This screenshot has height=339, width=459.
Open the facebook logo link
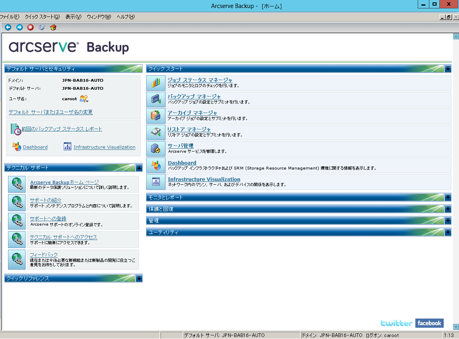coord(429,323)
